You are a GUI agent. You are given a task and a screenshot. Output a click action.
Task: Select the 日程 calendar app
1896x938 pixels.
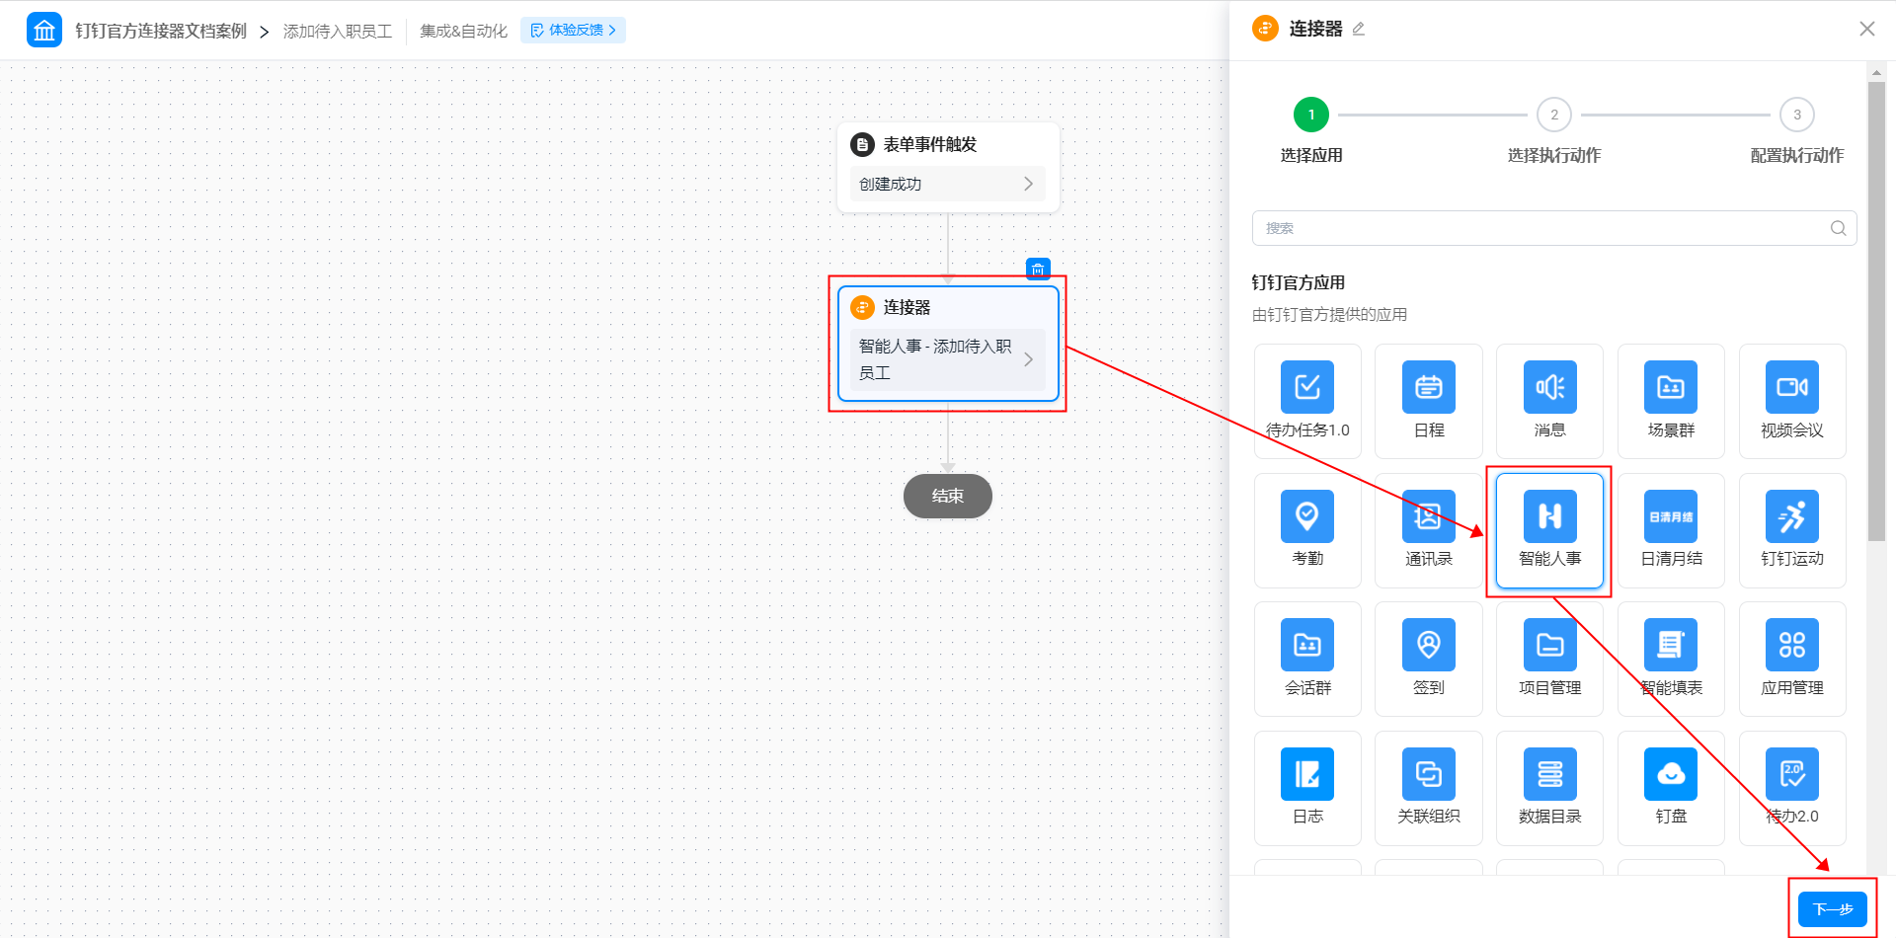coord(1428,402)
